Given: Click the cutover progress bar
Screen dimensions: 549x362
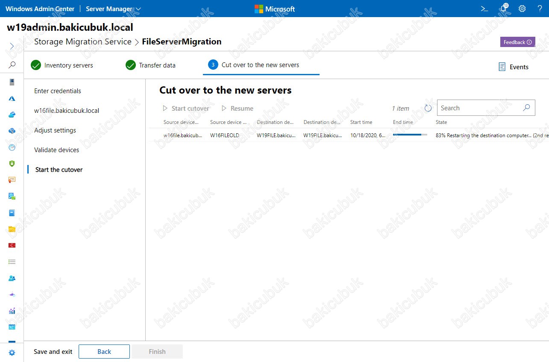Looking at the screenshot, I should coord(410,135).
